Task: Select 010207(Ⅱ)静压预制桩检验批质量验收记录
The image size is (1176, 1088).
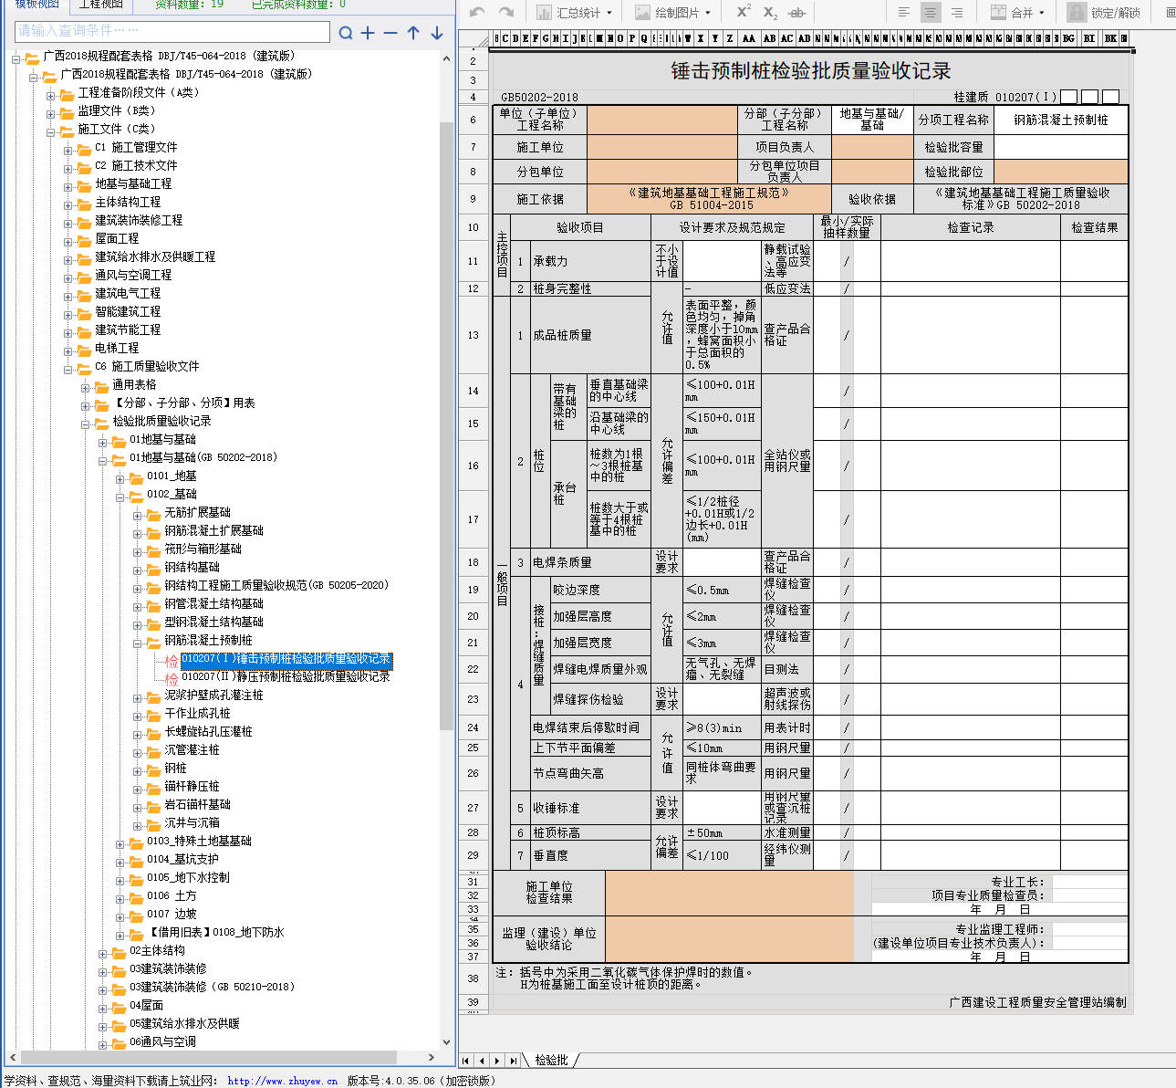Action: click(x=286, y=677)
